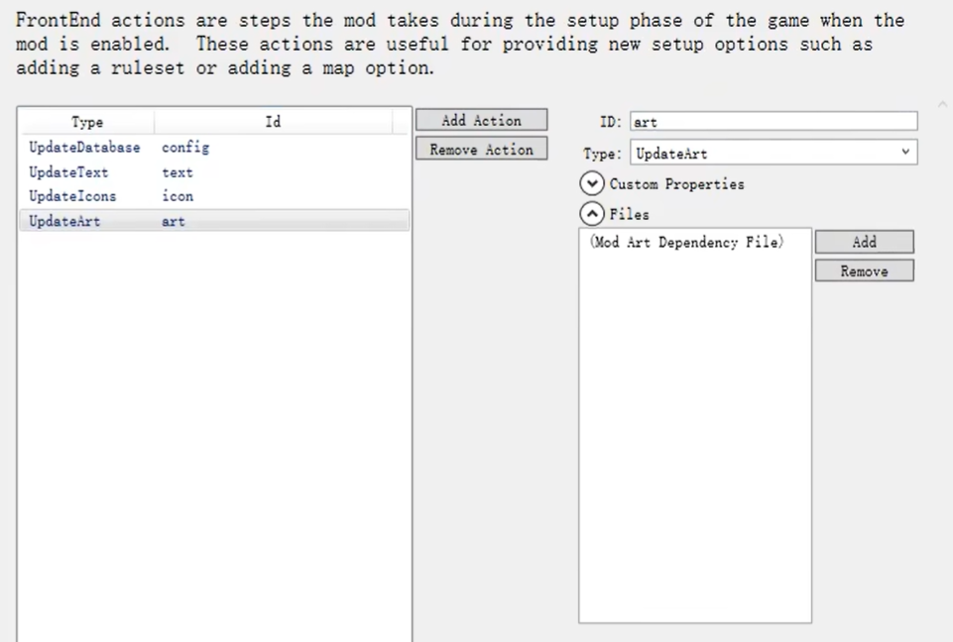Select the (Mod Art Dependency File) entry
953x642 pixels.
click(x=686, y=243)
